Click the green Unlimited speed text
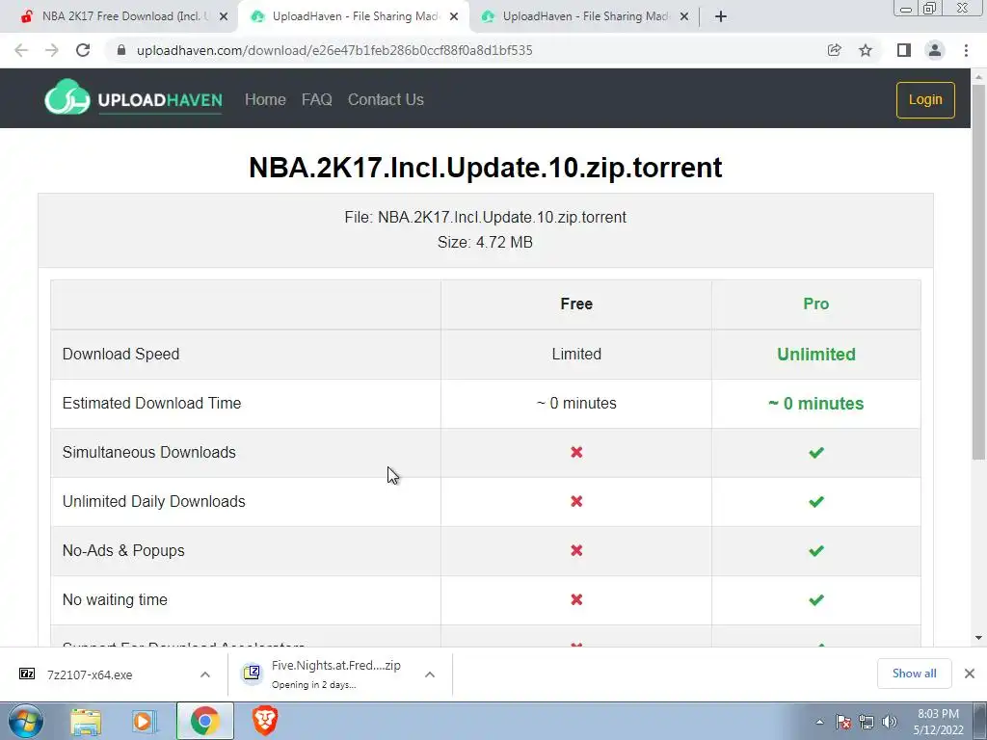 tap(815, 355)
